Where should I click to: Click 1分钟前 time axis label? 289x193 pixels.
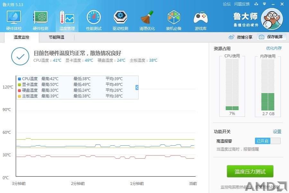pos(137,184)
